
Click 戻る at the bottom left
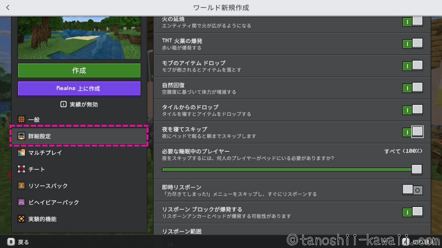click(23, 242)
